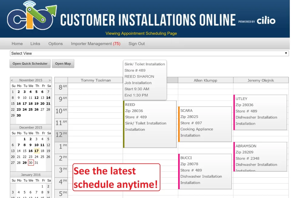Open the Links menu
This screenshot has width=291, height=198.
click(x=35, y=44)
